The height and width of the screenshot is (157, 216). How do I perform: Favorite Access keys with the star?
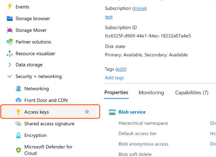click(87, 112)
